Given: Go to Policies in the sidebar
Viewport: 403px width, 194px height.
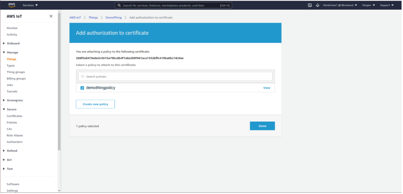Looking at the screenshot, I should [12, 122].
